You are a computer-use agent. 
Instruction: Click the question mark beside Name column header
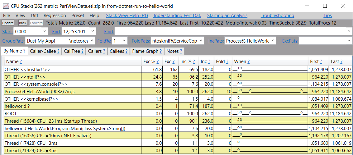21,62
